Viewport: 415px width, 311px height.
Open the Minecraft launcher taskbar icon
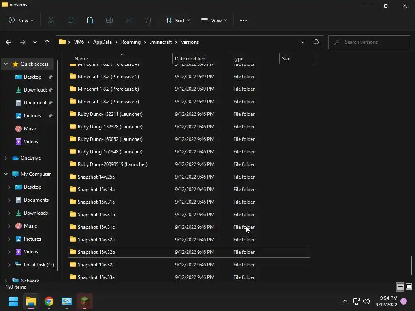tap(85, 301)
